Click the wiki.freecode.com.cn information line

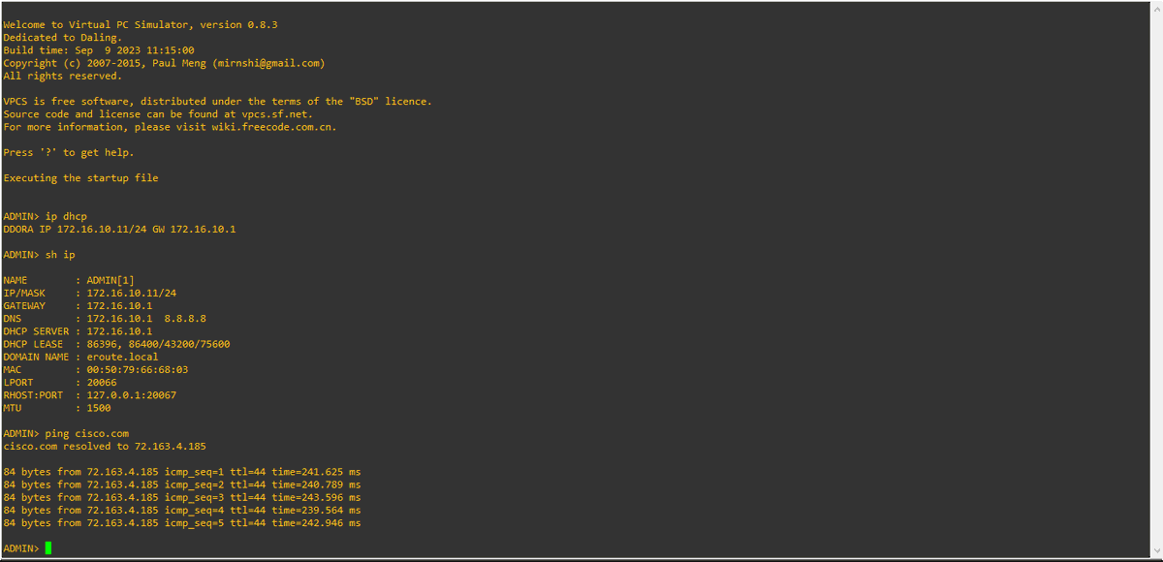tap(171, 127)
